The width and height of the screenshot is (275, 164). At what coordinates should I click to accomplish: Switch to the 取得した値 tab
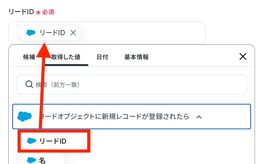[x=66, y=57]
